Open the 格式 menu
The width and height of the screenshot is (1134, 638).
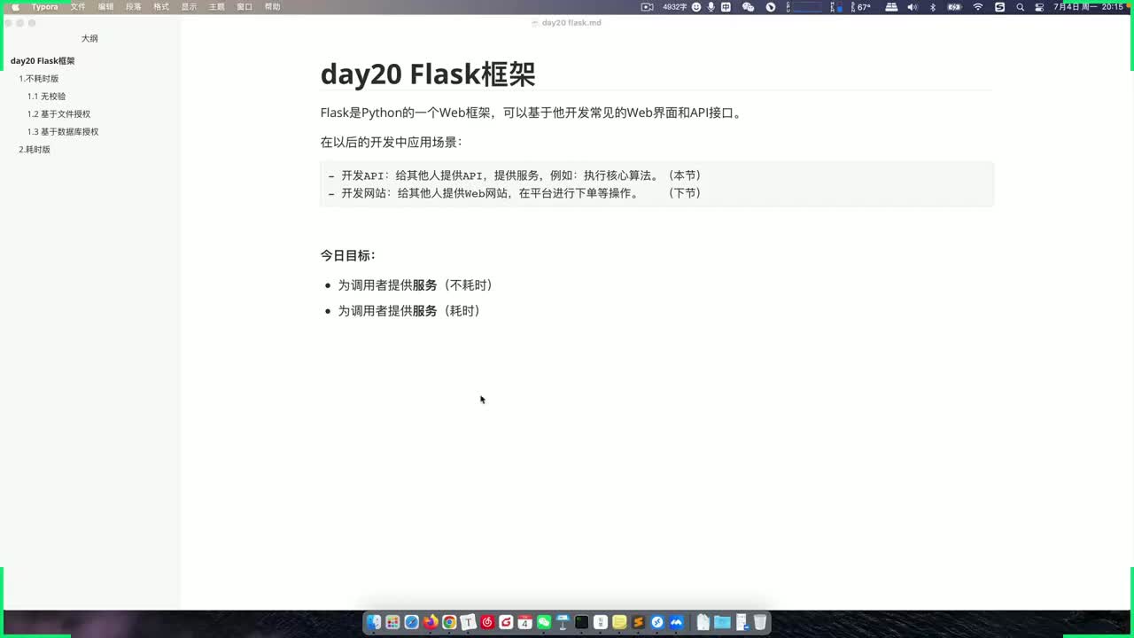pos(161,6)
